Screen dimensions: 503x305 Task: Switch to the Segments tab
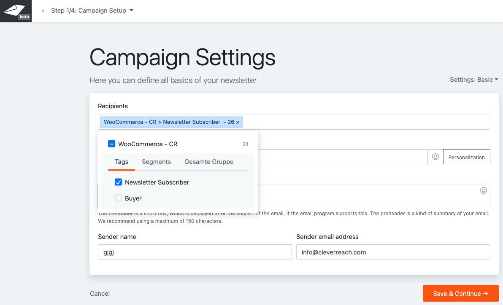point(156,162)
